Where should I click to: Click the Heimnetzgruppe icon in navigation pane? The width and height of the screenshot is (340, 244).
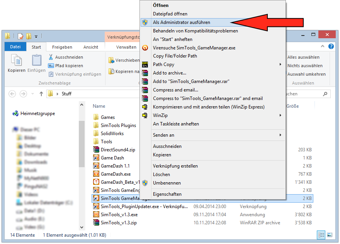click(15, 114)
